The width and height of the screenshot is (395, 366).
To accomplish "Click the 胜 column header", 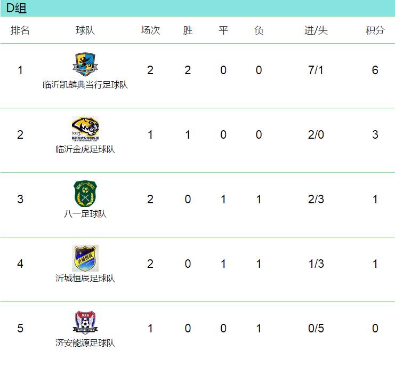I will pyautogui.click(x=188, y=30).
